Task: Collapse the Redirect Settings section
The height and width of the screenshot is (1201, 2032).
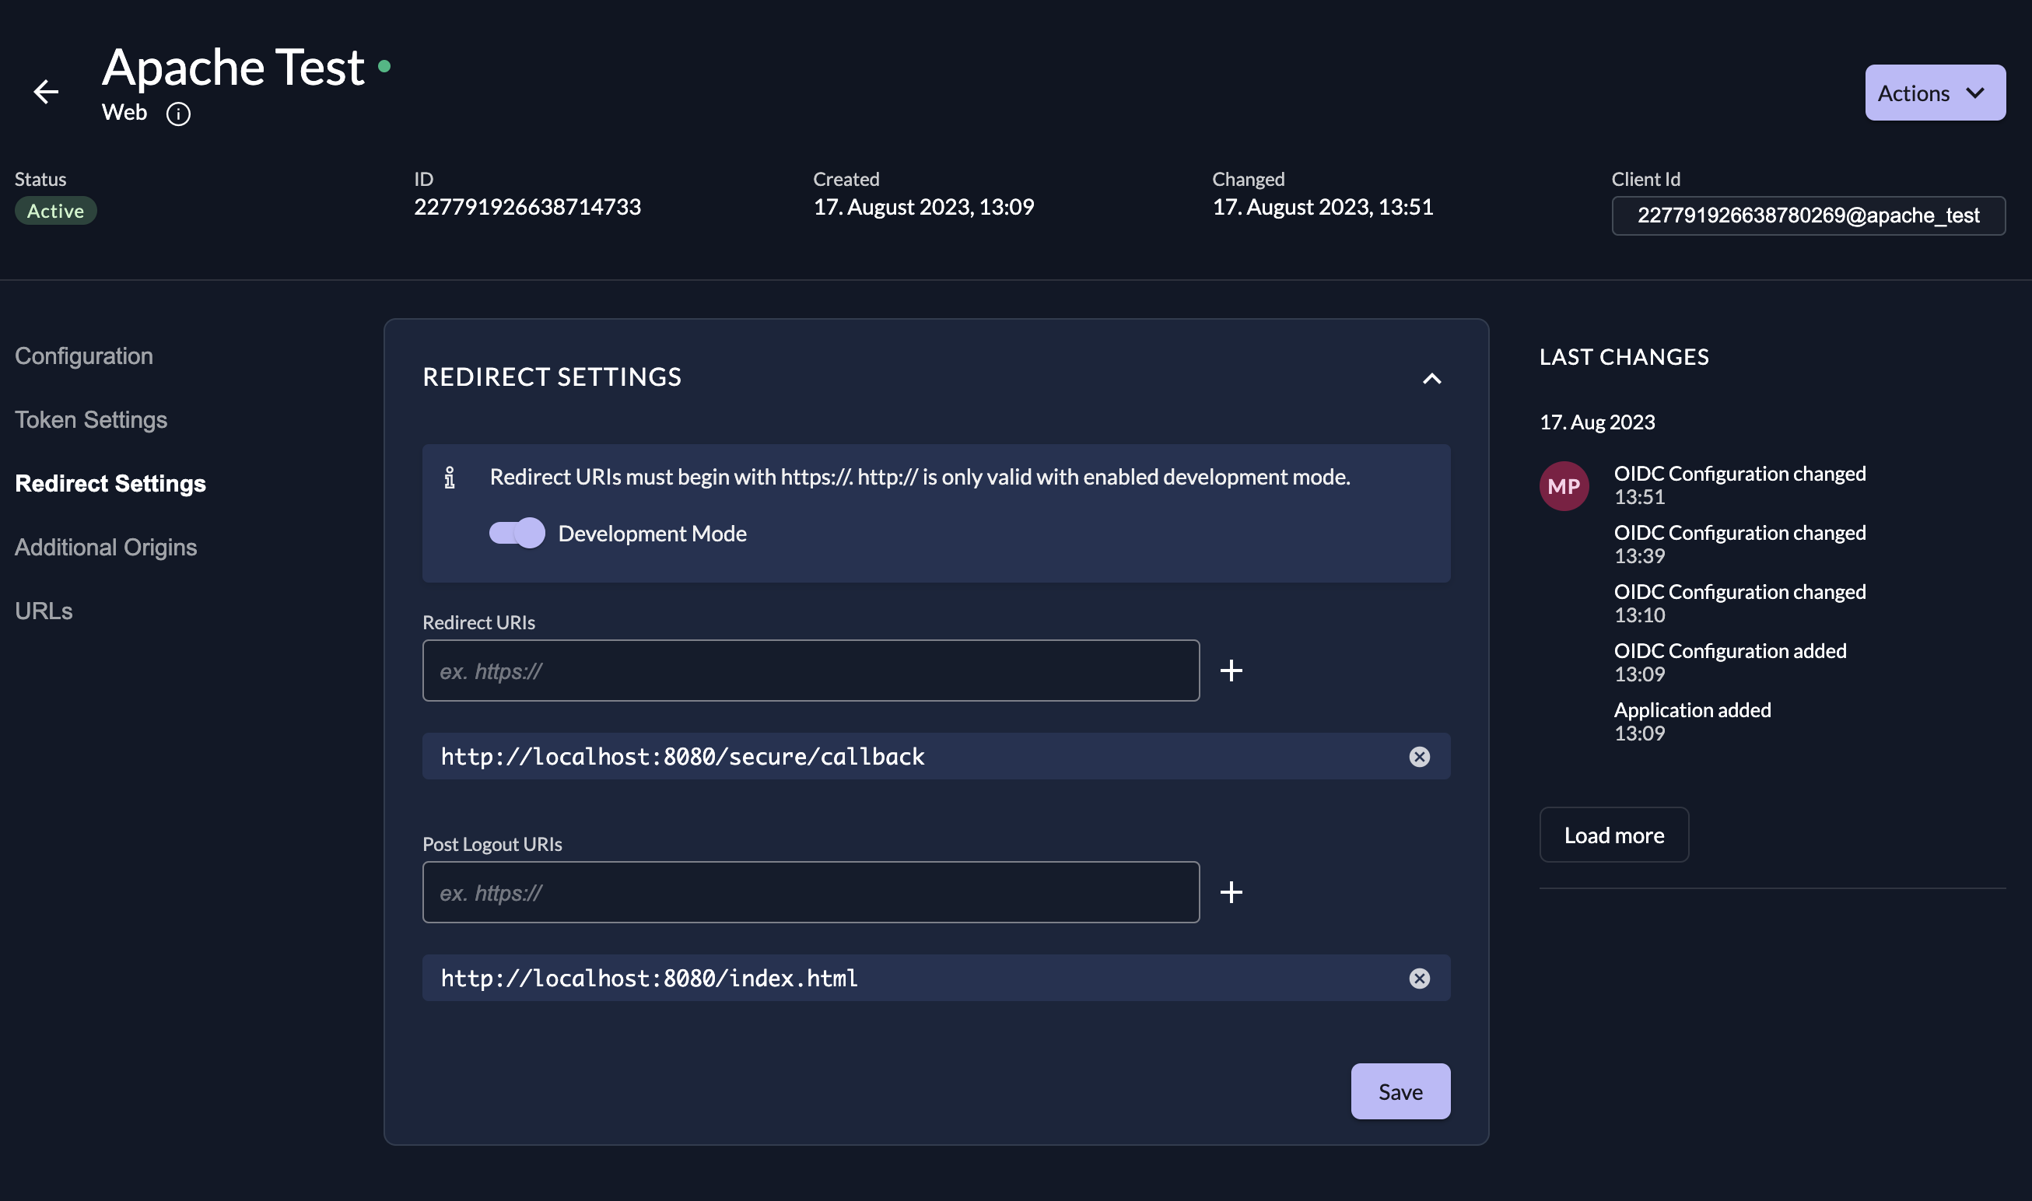Action: 1431,379
